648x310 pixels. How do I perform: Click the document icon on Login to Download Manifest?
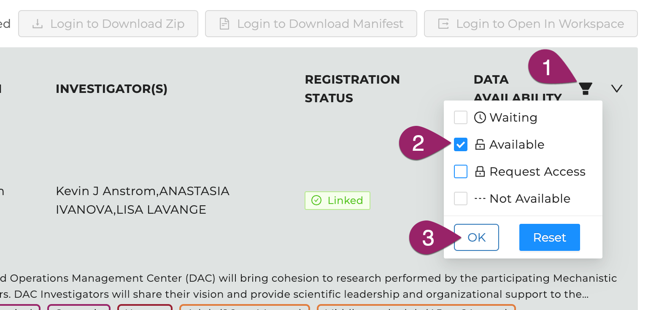click(225, 24)
